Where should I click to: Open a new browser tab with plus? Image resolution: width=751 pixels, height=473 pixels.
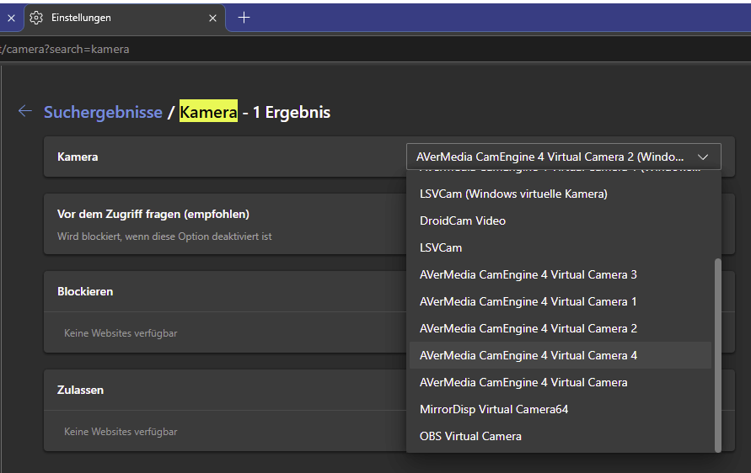point(244,18)
